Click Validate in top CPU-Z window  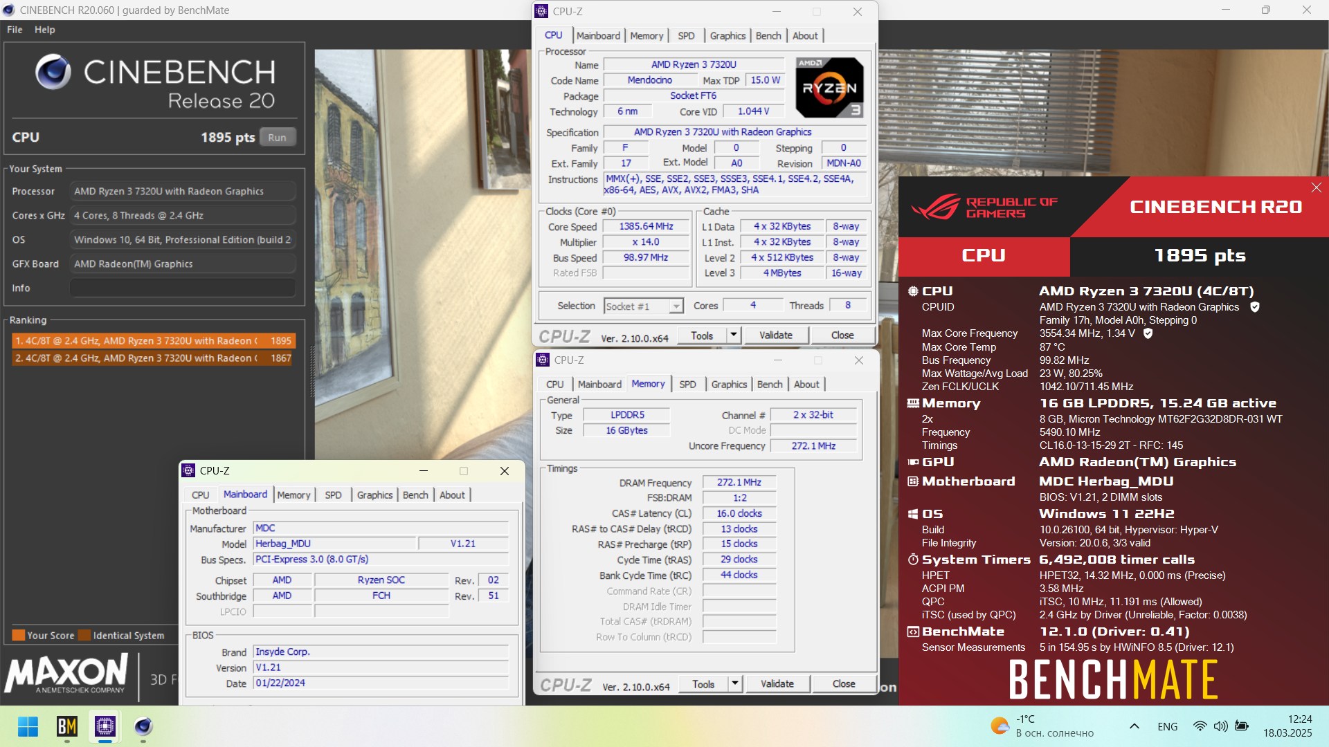pos(775,335)
